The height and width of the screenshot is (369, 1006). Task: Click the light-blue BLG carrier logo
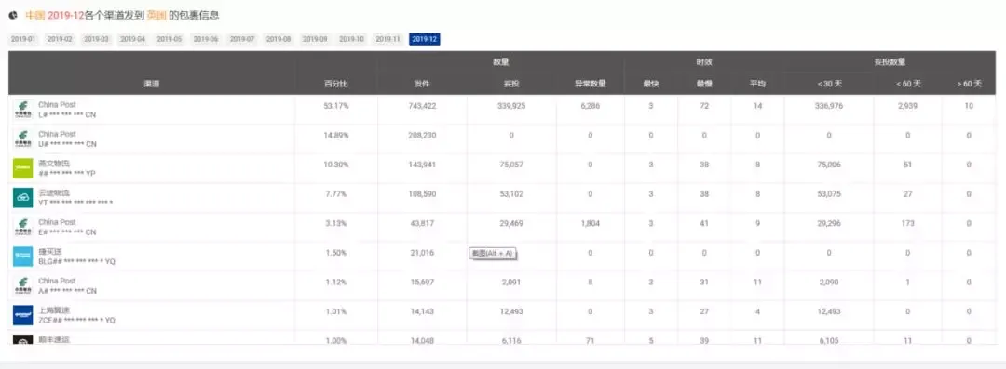[x=23, y=257]
